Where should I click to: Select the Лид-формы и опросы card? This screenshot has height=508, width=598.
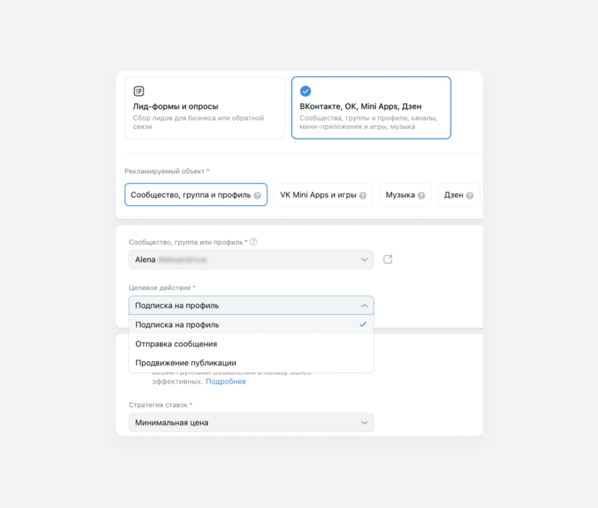[x=204, y=108]
